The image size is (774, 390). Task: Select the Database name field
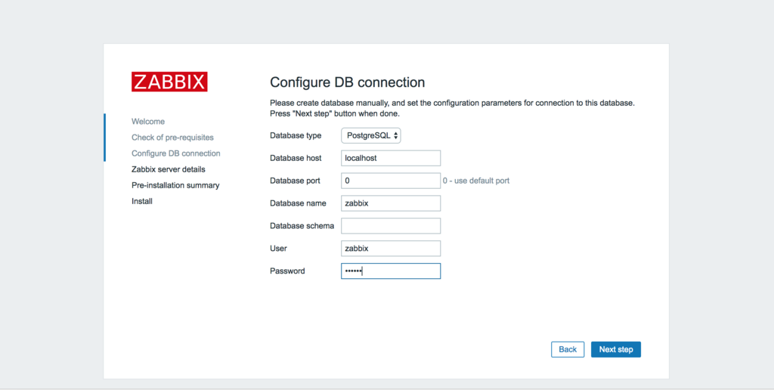391,203
